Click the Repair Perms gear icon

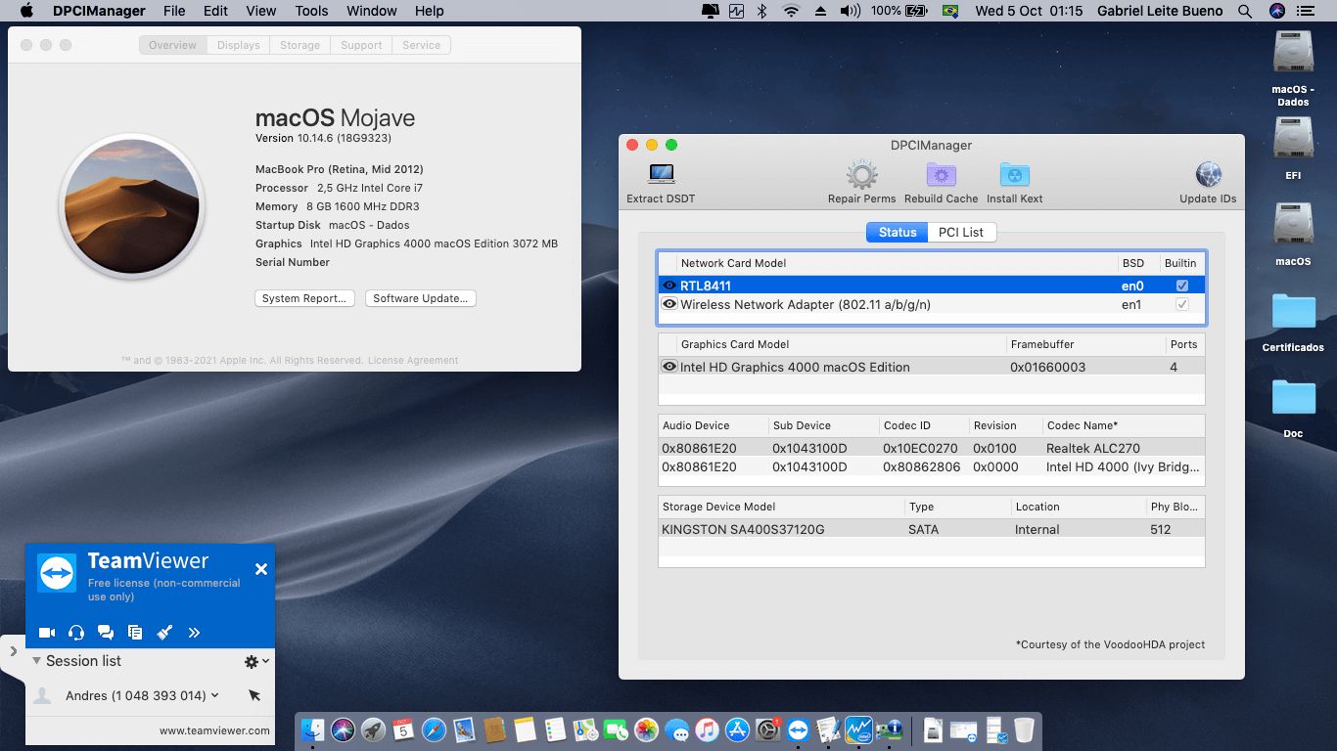point(861,175)
